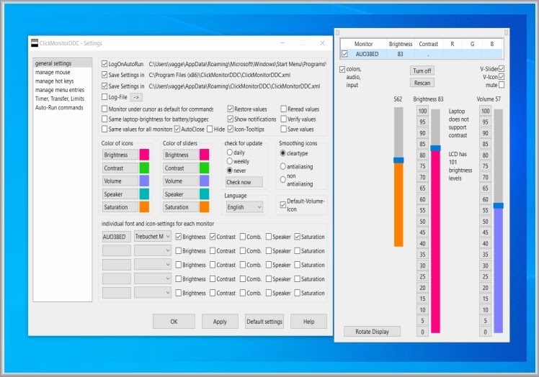Enable the Log-File checkbox
Image resolution: width=539 pixels, height=377 pixels.
pyautogui.click(x=104, y=97)
